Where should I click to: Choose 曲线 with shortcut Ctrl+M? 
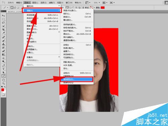77,17
